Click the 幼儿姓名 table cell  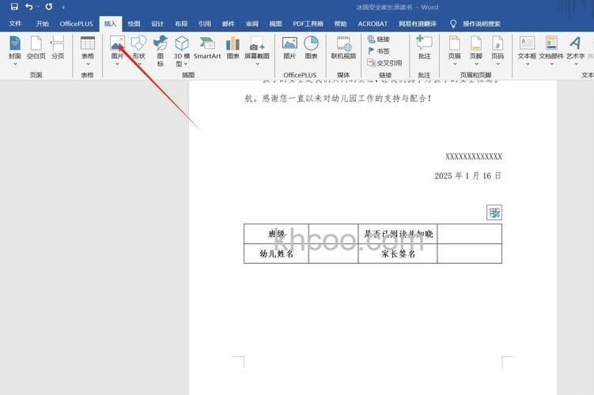click(276, 254)
